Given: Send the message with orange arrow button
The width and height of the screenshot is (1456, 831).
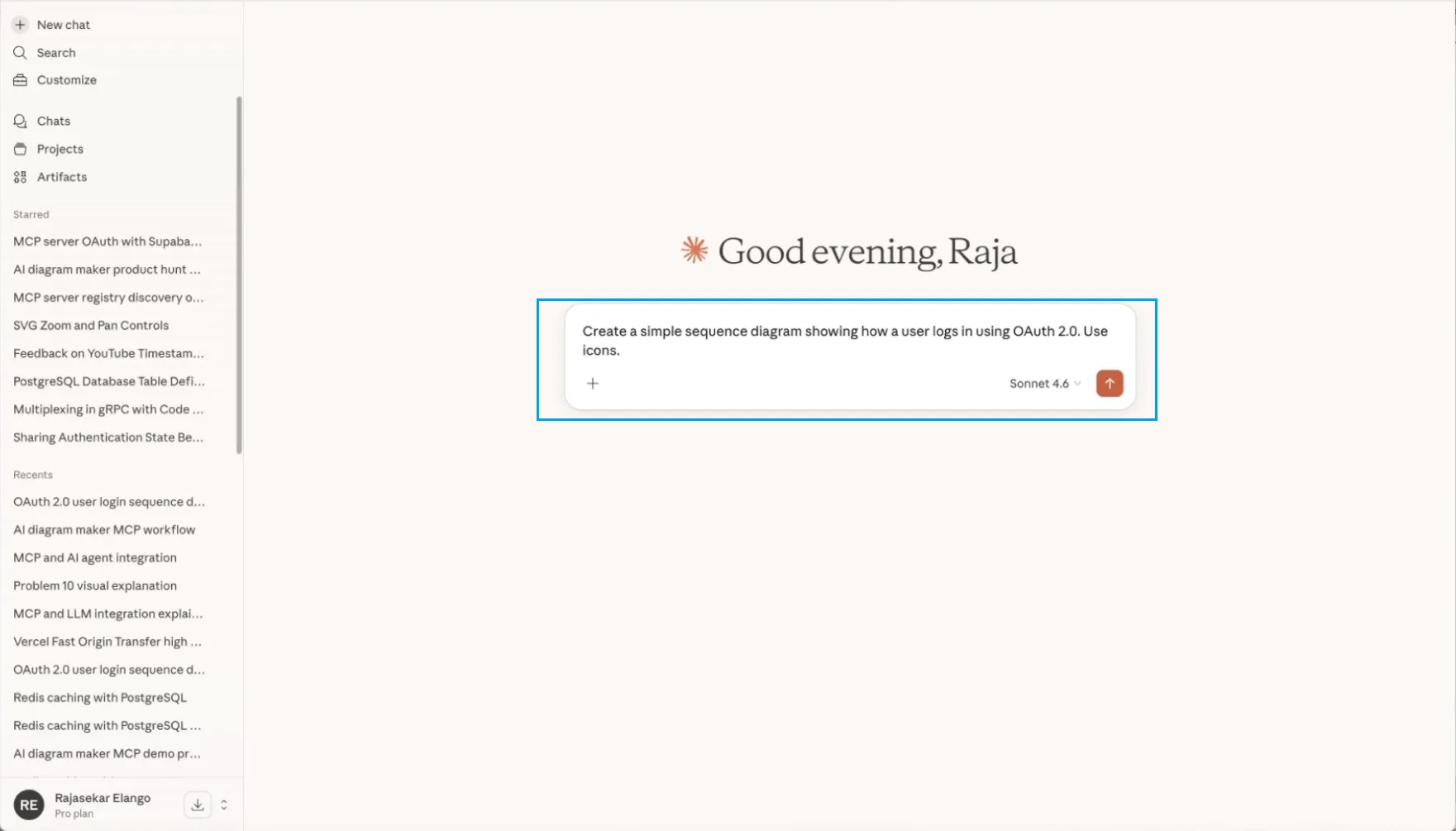Looking at the screenshot, I should [1109, 384].
